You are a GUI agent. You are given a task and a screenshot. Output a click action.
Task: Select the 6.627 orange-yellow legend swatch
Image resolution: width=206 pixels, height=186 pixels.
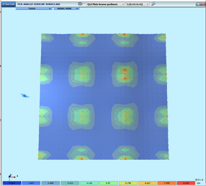click(x=147, y=183)
